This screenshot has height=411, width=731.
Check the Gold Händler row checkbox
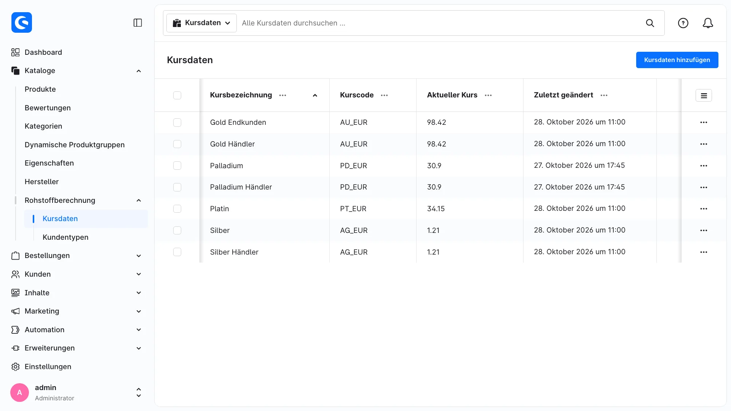(x=177, y=144)
